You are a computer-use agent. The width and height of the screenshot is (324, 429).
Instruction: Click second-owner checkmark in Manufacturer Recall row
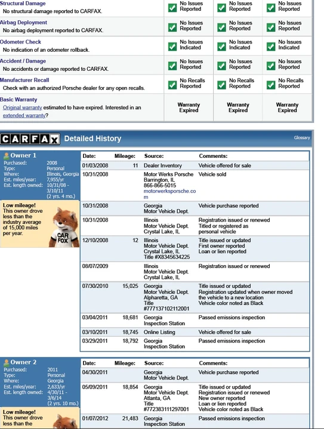click(x=221, y=85)
